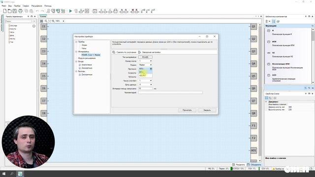
Task: Focus the variables panel search field
Action: click(x=18, y=21)
